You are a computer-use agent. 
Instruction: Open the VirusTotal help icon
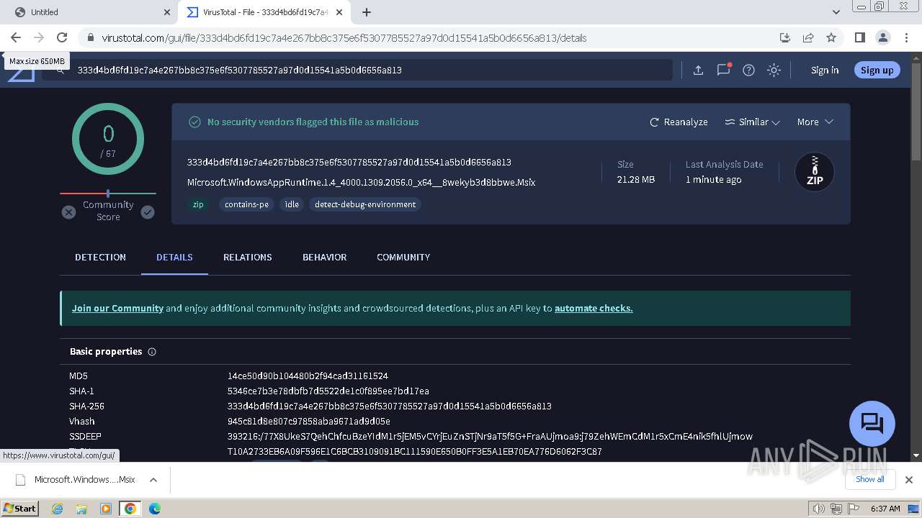(748, 70)
